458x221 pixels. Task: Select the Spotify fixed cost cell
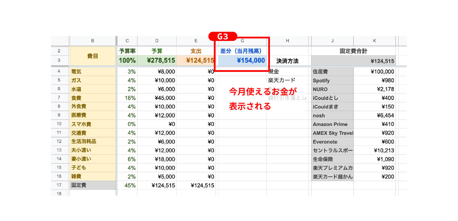pos(333,80)
